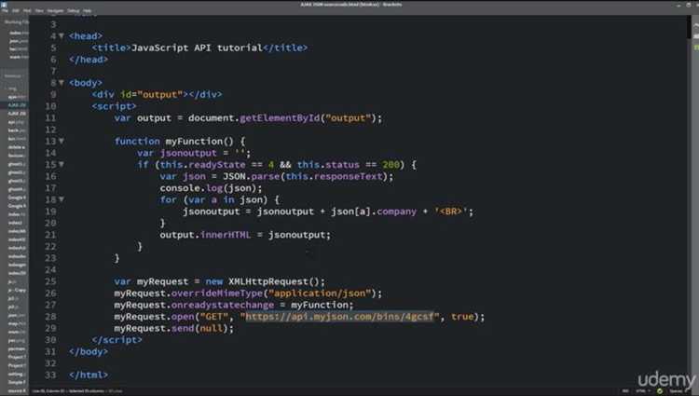Select the highlighted AJAX JSON file in sidebar
The image size is (699, 396).
tap(16, 105)
